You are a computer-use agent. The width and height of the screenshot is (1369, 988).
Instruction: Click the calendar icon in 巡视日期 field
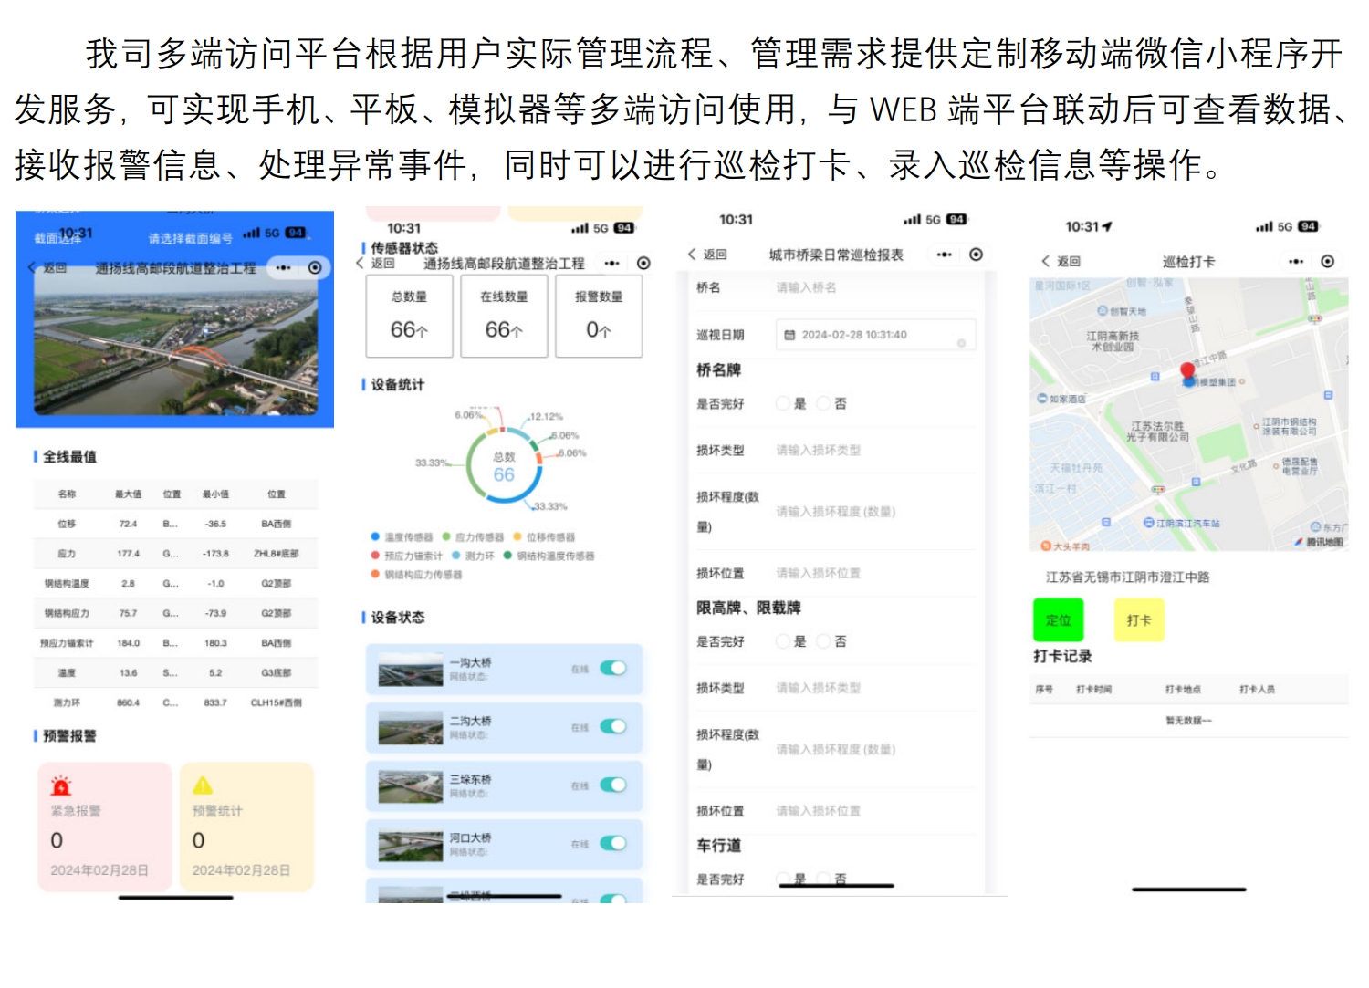pyautogui.click(x=789, y=335)
